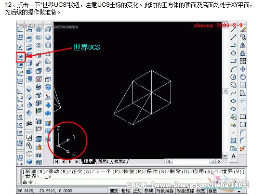Toggle 对象捕捉 object snap
Screen dimensions: 265x194
165,191
